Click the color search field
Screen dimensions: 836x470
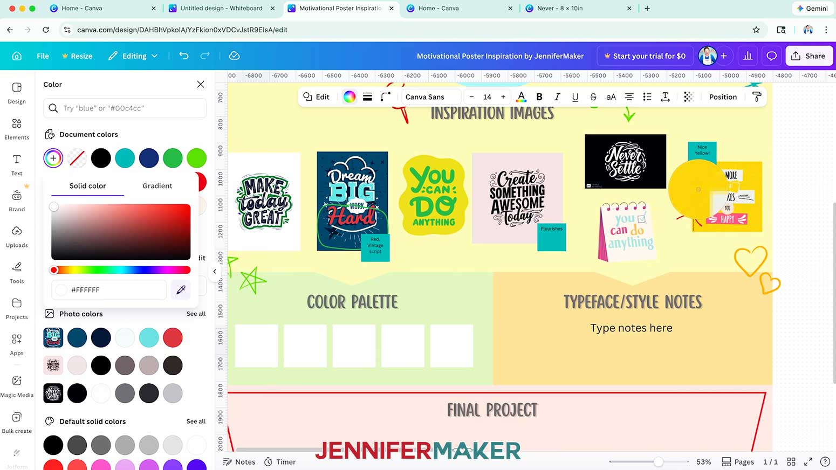[x=125, y=108]
